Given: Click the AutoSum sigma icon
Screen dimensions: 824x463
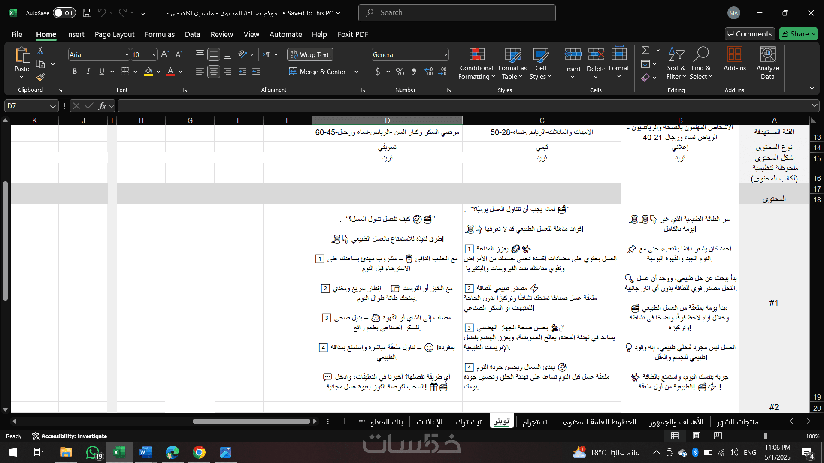Looking at the screenshot, I should click(645, 51).
